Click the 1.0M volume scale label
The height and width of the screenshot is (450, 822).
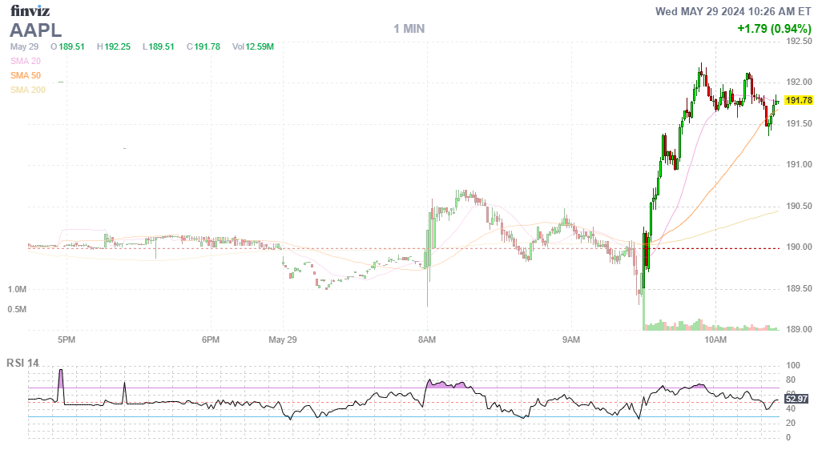tap(18, 289)
